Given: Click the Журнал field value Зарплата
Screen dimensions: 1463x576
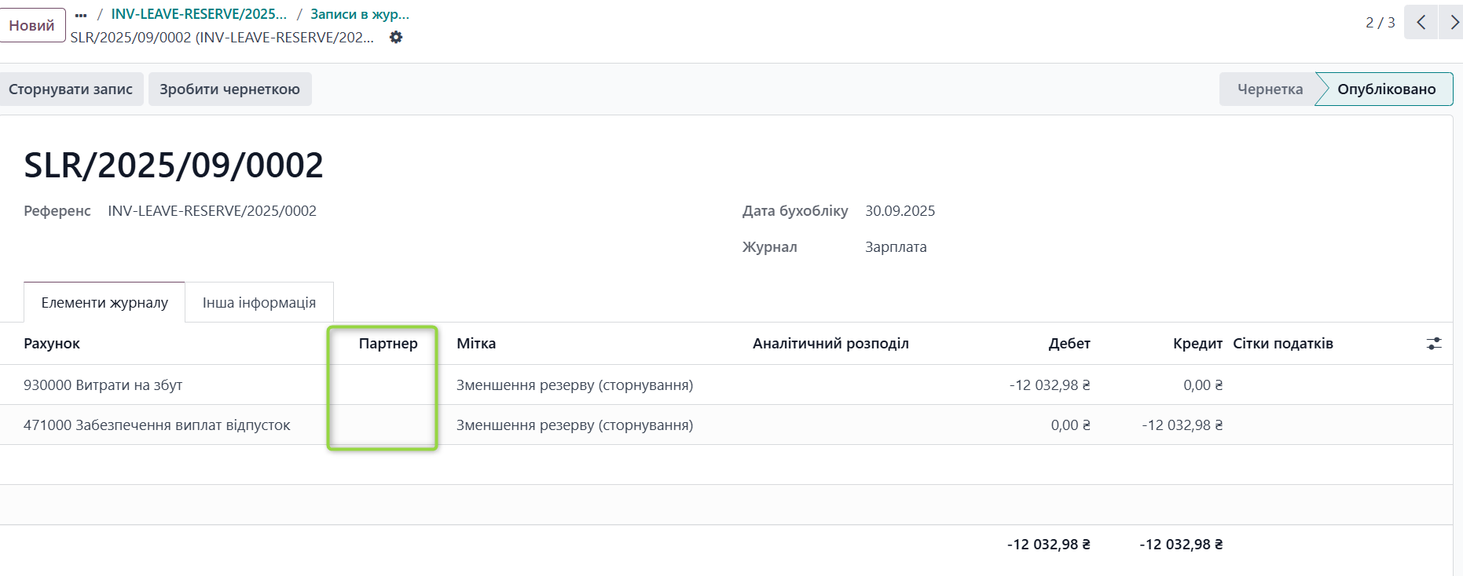Looking at the screenshot, I should [x=896, y=247].
